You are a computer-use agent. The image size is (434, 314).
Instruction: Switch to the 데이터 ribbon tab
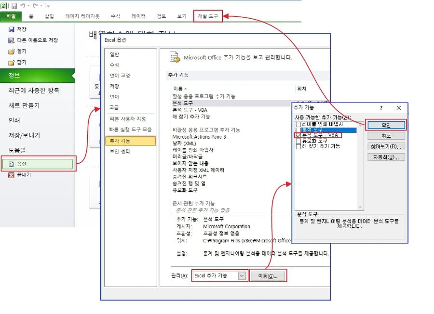138,16
